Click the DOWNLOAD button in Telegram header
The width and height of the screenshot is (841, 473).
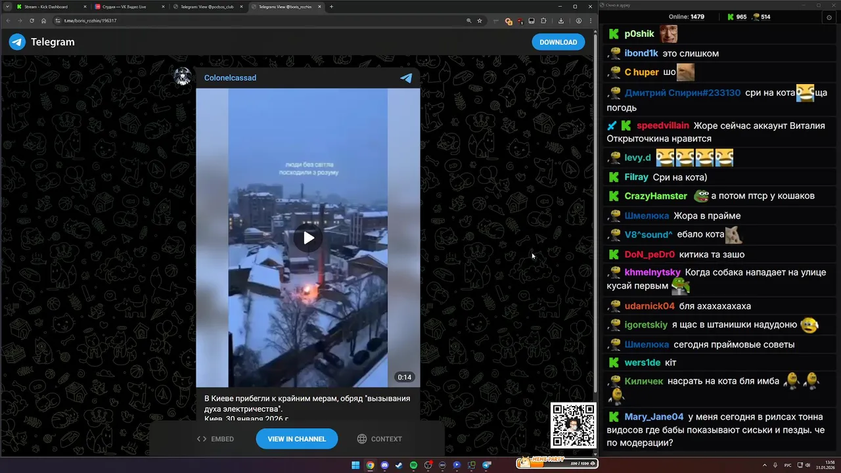pos(558,42)
